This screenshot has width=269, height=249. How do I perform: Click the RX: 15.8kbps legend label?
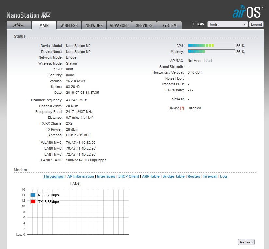click(x=49, y=195)
